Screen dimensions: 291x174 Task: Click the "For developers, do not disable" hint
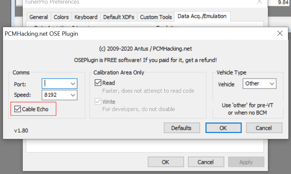[139, 109]
